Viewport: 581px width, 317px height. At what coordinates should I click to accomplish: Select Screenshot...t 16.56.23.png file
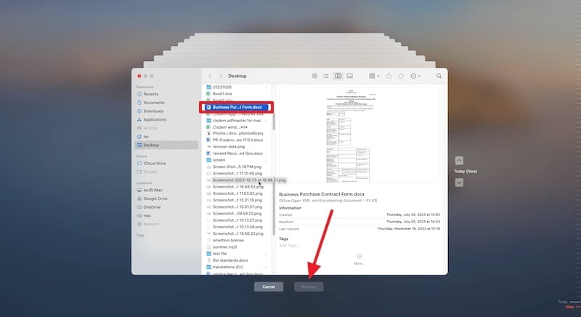click(237, 234)
